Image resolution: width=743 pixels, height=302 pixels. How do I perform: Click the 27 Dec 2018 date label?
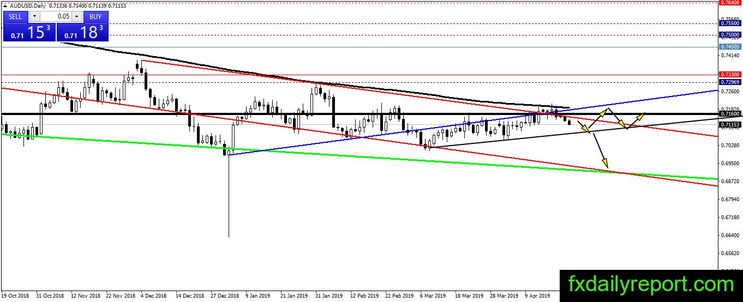point(224,296)
